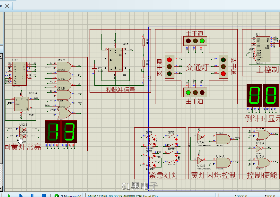Click the red lamp on left 支干道 light
The image size is (280, 197).
coord(169,60)
